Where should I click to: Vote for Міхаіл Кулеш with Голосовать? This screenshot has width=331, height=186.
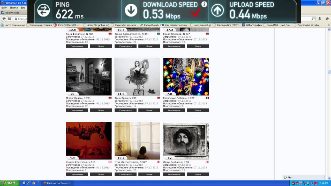point(77,110)
